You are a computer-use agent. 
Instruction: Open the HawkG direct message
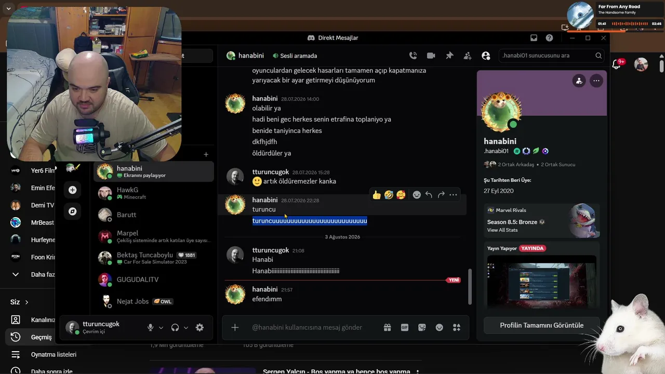point(154,193)
